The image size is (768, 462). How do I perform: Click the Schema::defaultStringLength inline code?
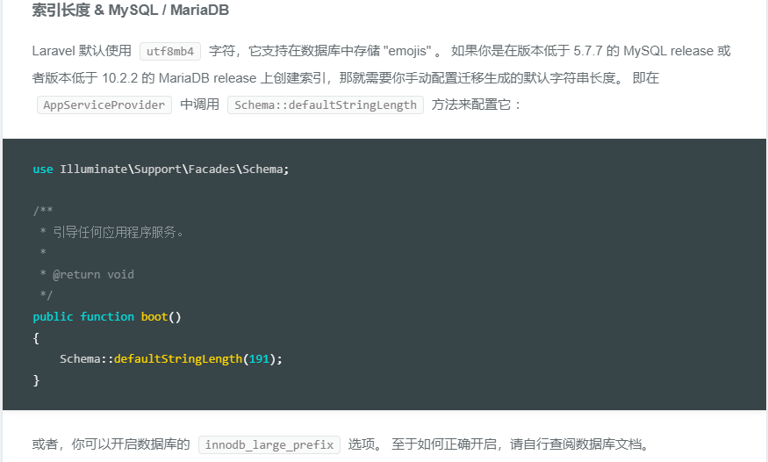pos(326,105)
